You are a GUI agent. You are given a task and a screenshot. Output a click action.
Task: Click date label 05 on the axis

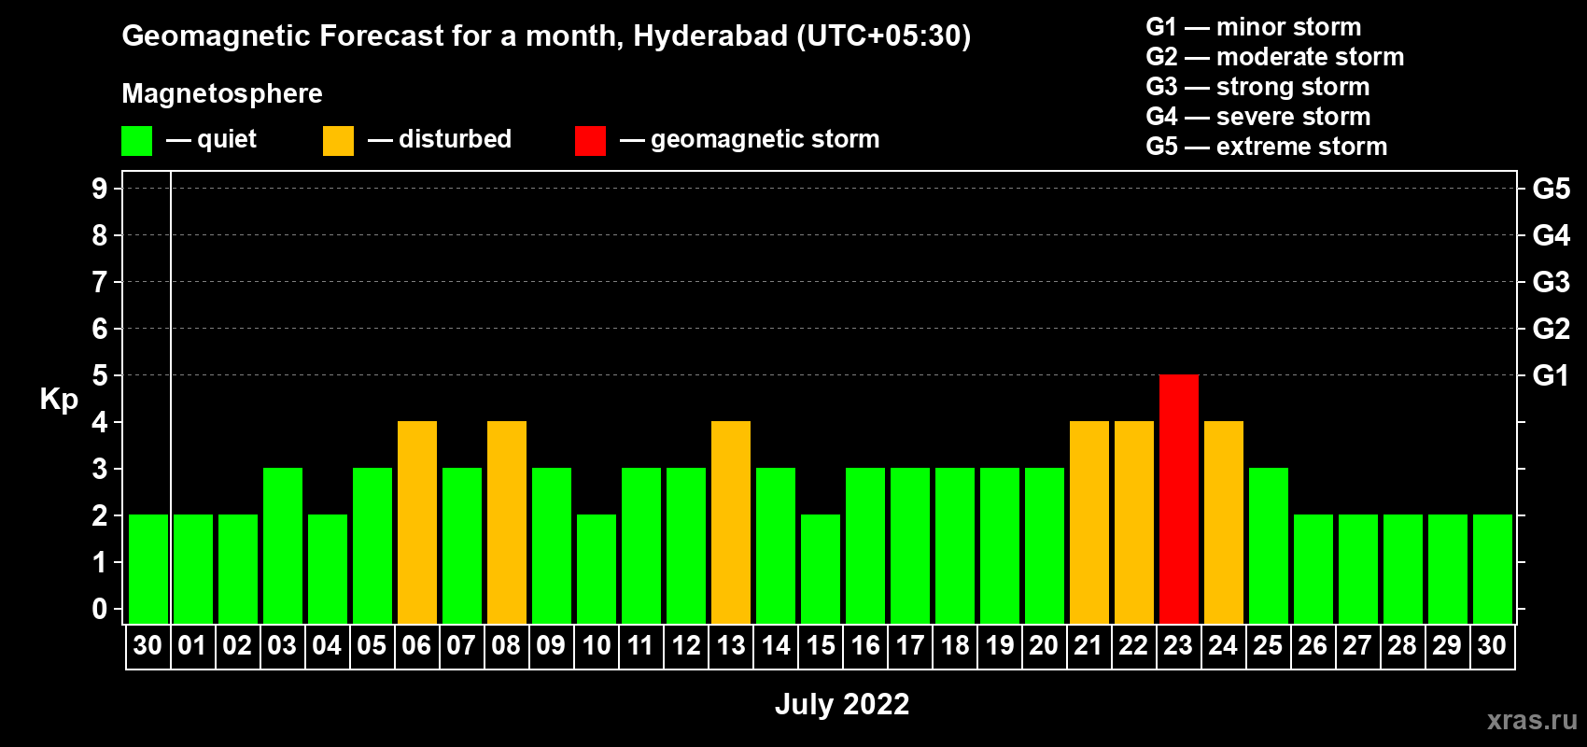coord(372,645)
